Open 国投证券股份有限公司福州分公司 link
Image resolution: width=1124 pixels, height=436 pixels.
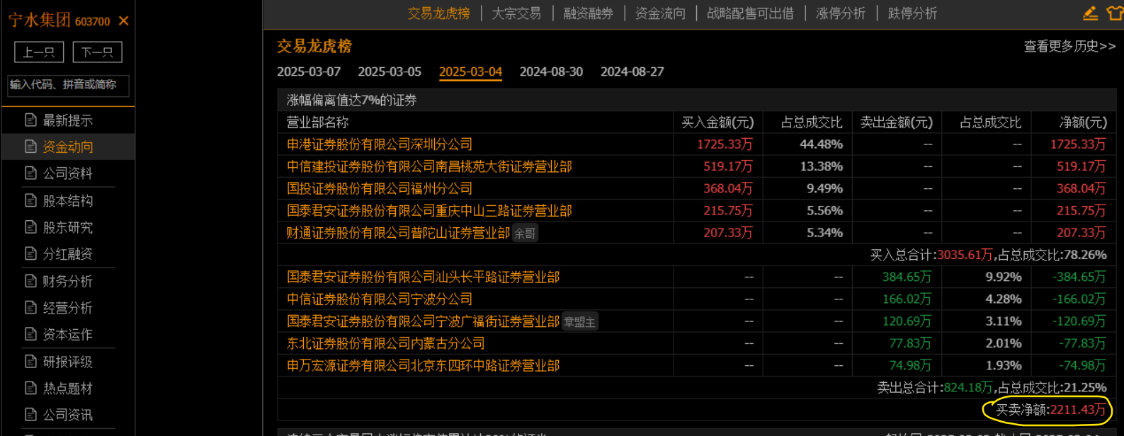click(x=380, y=188)
